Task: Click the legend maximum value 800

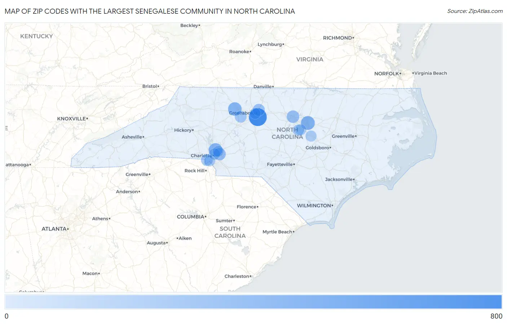Action: (x=496, y=316)
